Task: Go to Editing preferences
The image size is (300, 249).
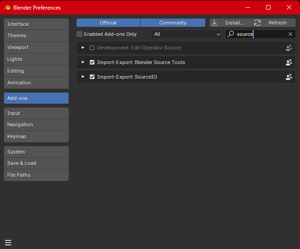Action: [36, 71]
